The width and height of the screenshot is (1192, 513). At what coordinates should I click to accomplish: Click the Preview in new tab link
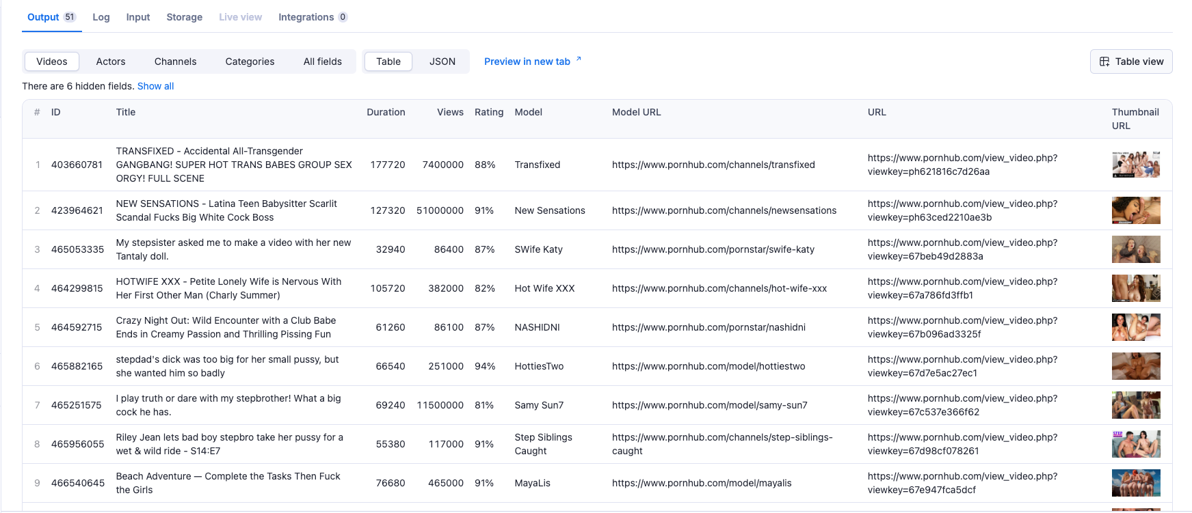point(527,61)
